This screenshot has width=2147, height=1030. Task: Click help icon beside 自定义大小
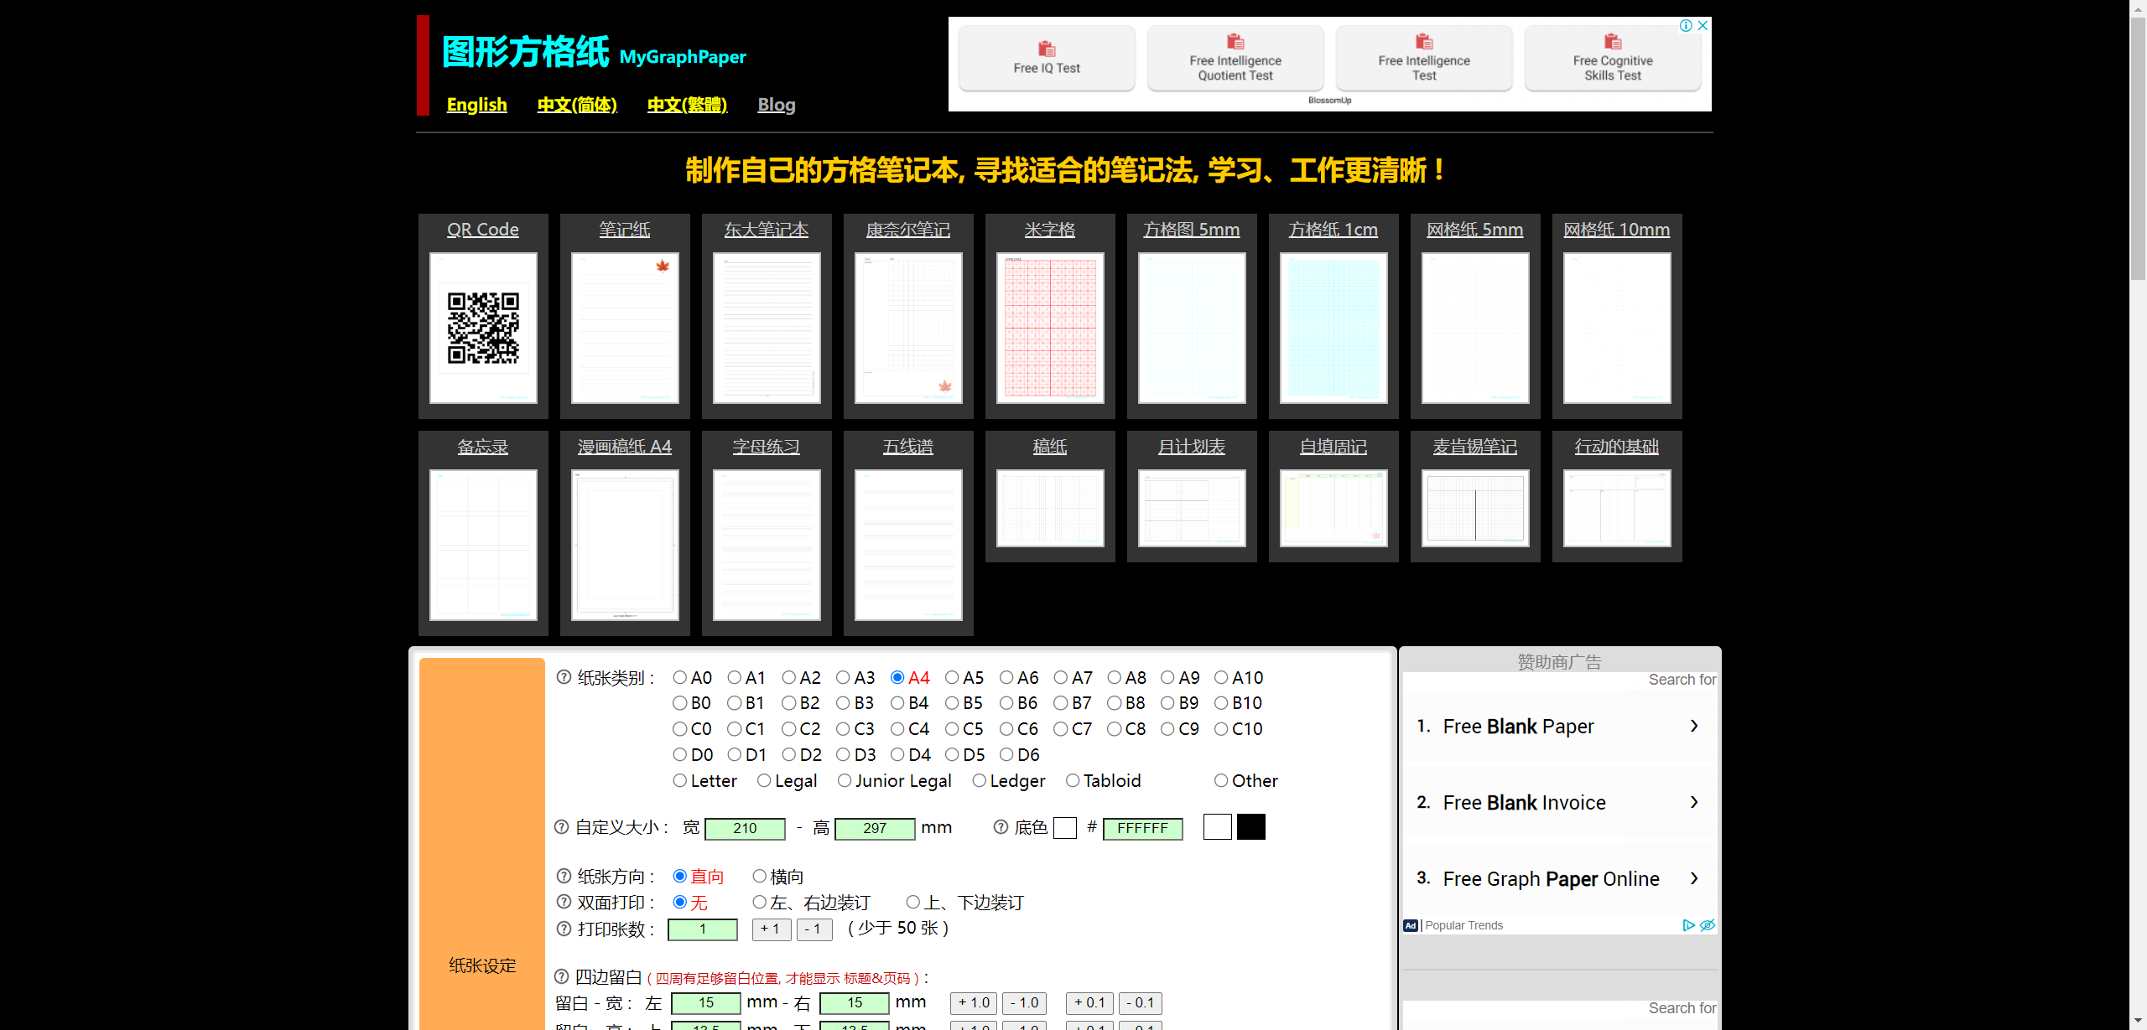pyautogui.click(x=562, y=827)
